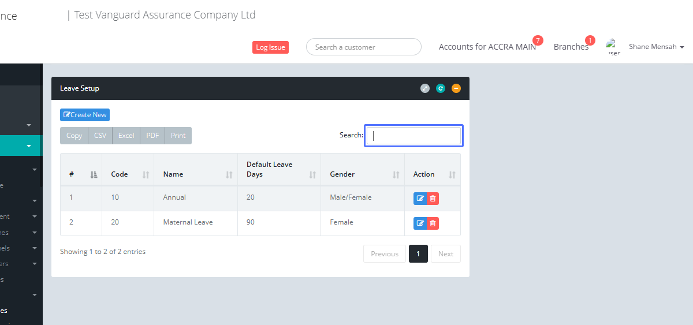Expand the teal highlighted sidebar menu arrow

click(x=29, y=146)
